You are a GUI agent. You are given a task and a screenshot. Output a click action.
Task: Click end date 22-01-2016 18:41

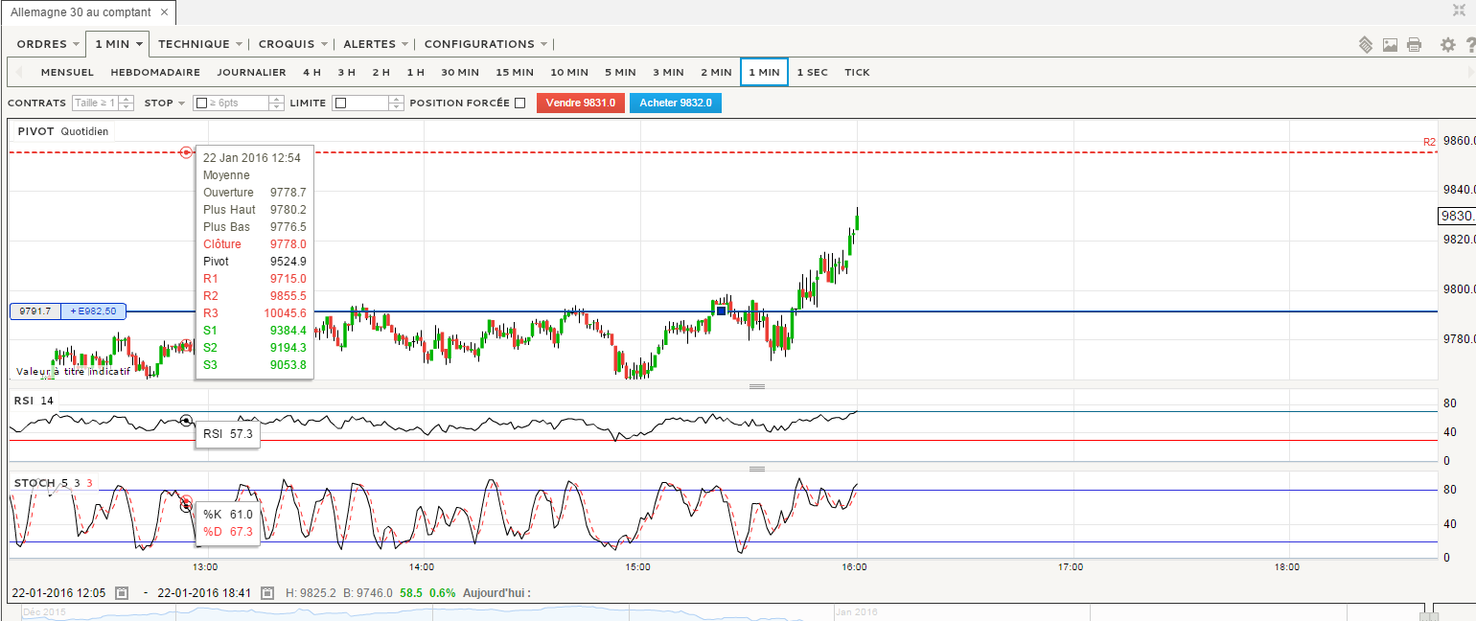click(x=203, y=593)
